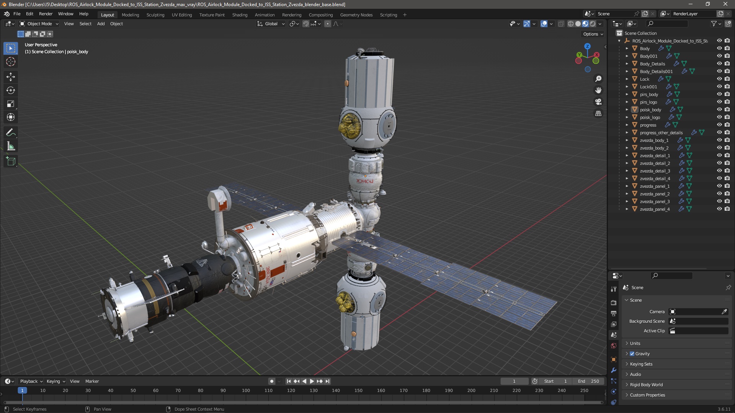Choose the Select Box tool
Image resolution: width=735 pixels, height=413 pixels.
pos(11,48)
